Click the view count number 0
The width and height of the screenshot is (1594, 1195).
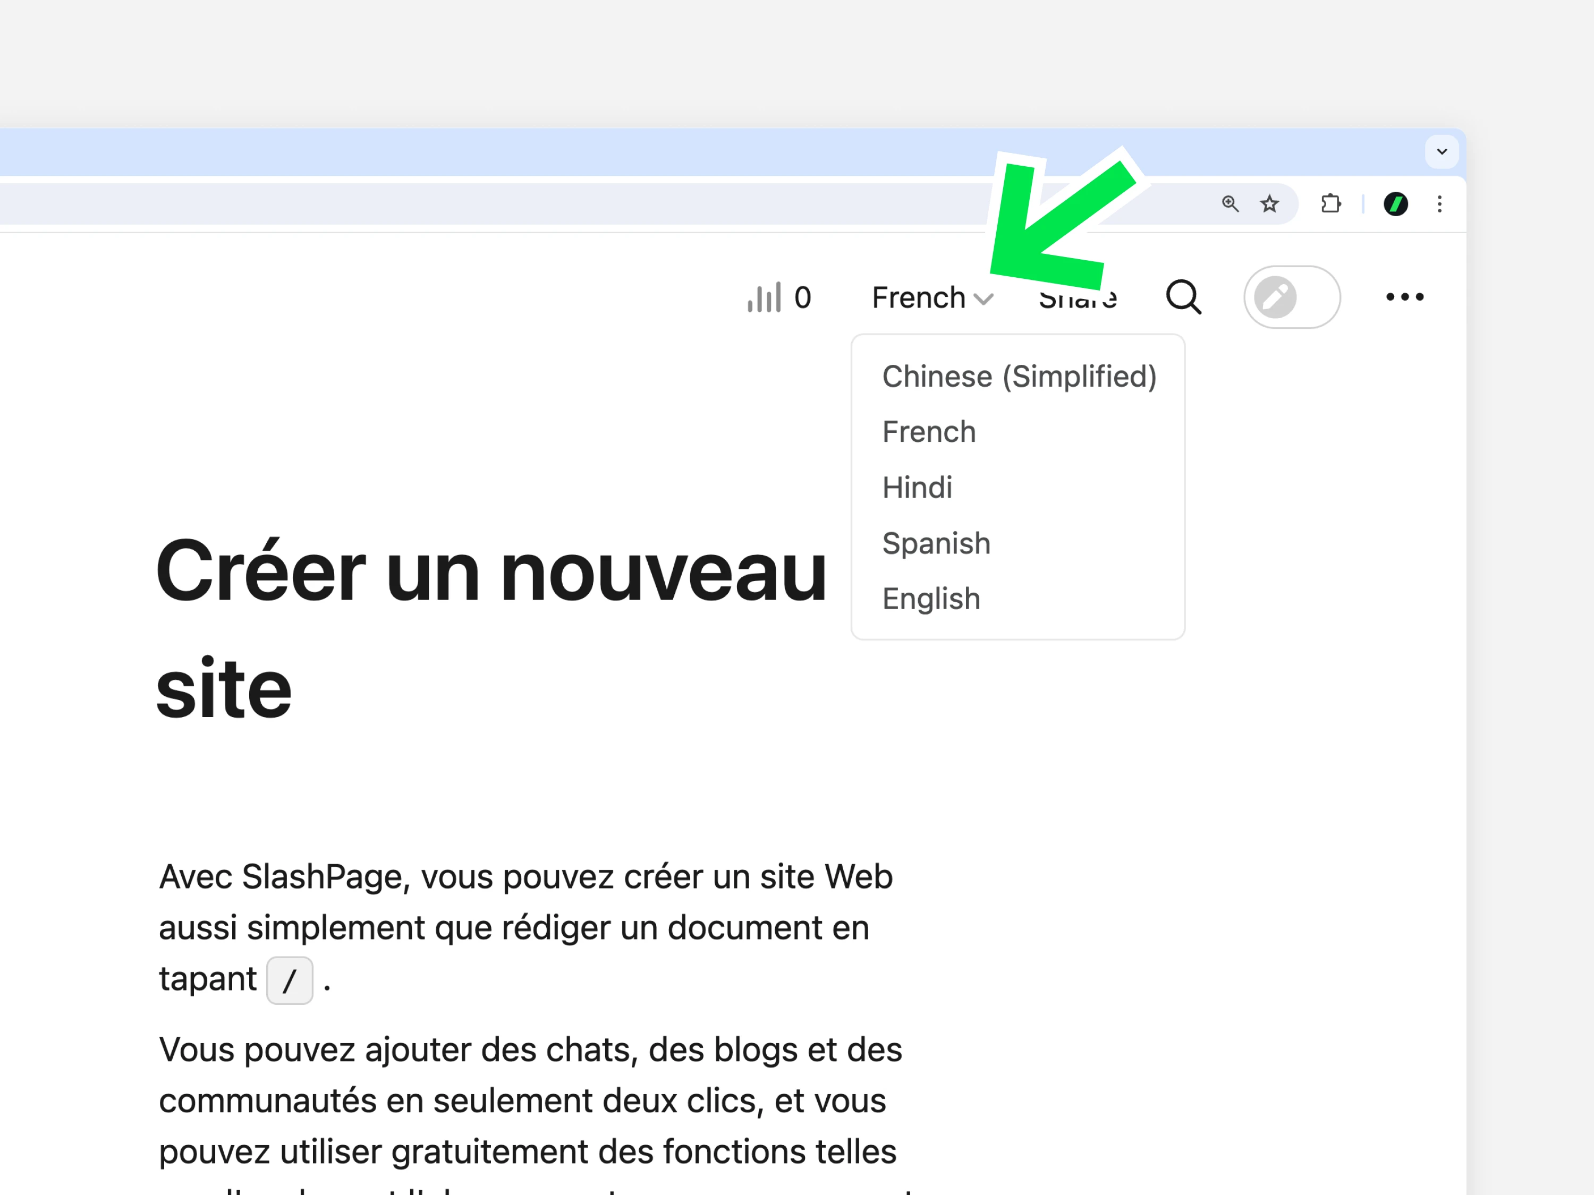tap(802, 297)
